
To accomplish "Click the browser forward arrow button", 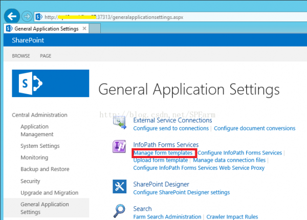I will [27, 16].
